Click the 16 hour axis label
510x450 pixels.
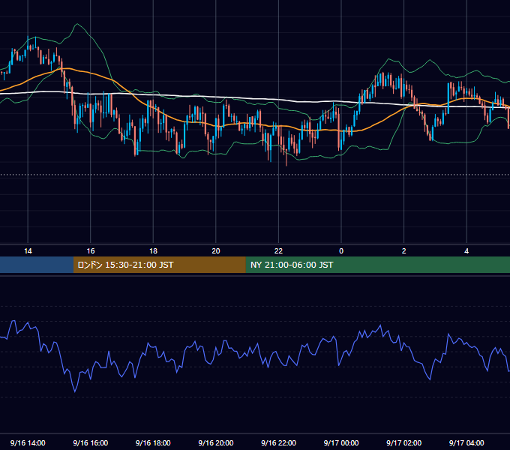point(91,251)
